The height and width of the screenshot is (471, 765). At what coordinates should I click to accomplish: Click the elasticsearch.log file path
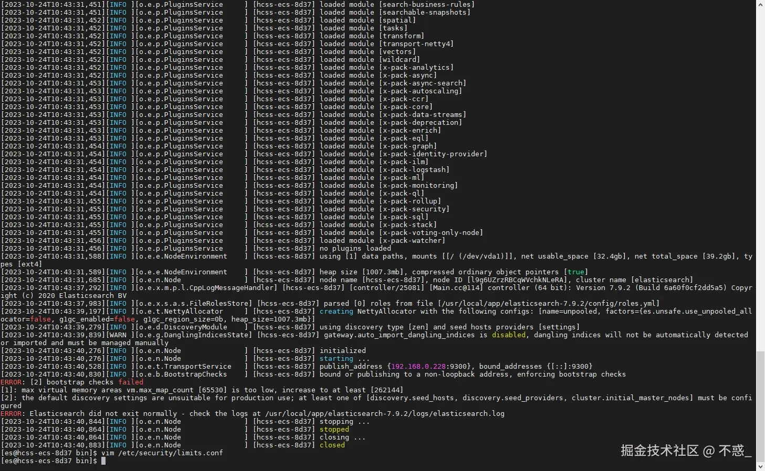(x=386, y=414)
